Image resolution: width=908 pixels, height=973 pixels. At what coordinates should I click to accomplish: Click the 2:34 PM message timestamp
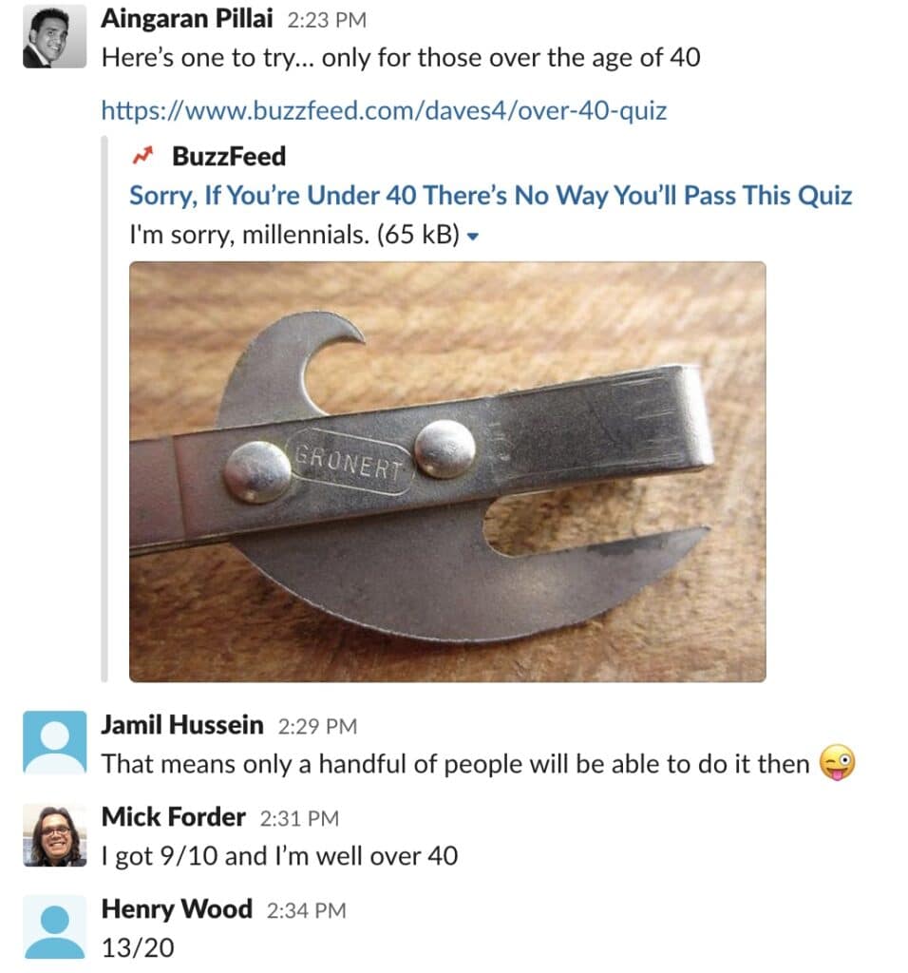coord(307,911)
